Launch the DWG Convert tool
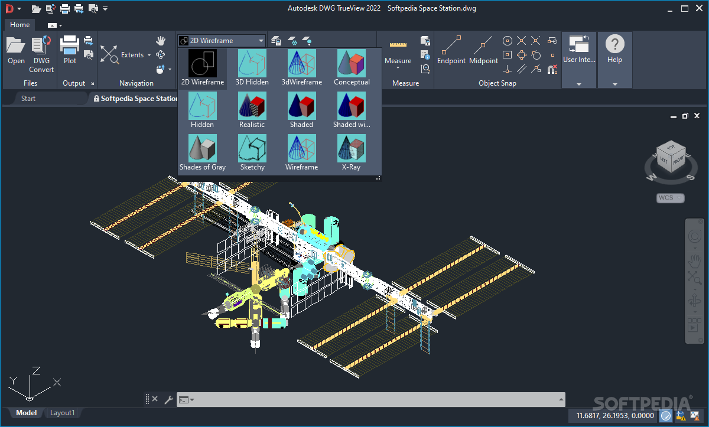This screenshot has height=427, width=709. coord(41,54)
